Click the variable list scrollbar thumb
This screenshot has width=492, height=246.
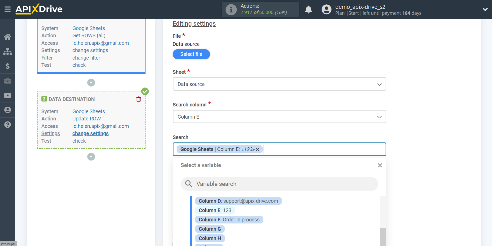click(383, 237)
